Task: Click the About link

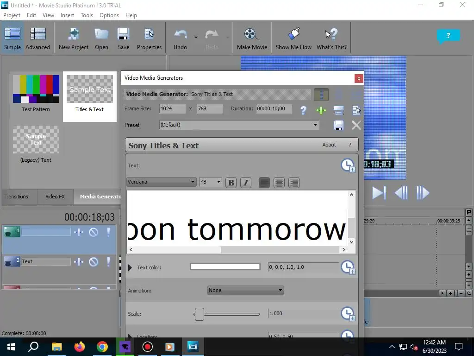Action: [329, 145]
